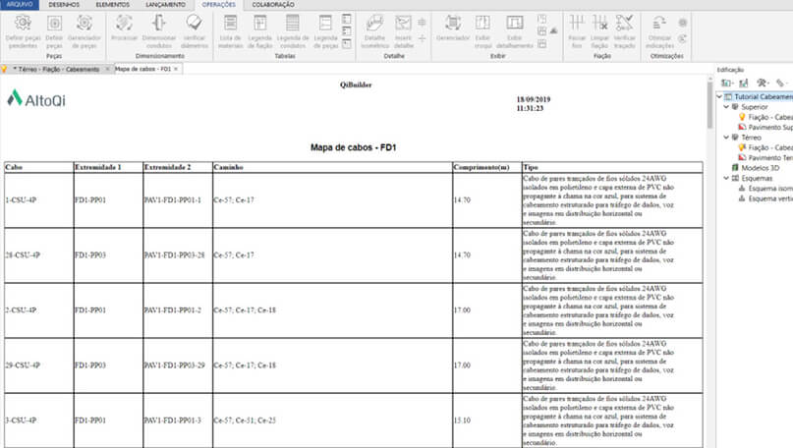This screenshot has height=448, width=793.
Task: Switch to the DESENHOS ribbon tab
Action: pos(64,5)
